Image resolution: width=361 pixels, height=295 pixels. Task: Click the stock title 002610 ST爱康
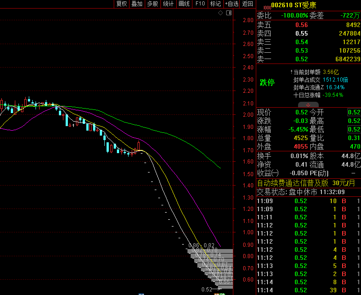coord(294,5)
